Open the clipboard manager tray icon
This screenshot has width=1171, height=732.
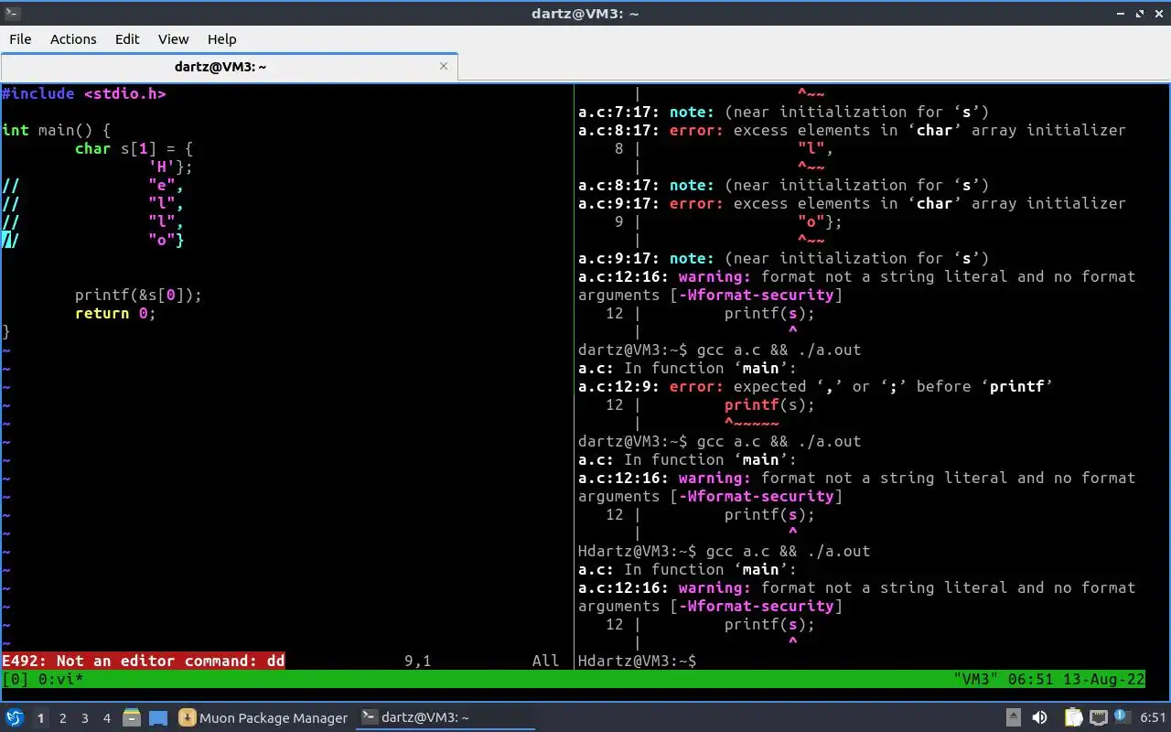(x=1073, y=717)
